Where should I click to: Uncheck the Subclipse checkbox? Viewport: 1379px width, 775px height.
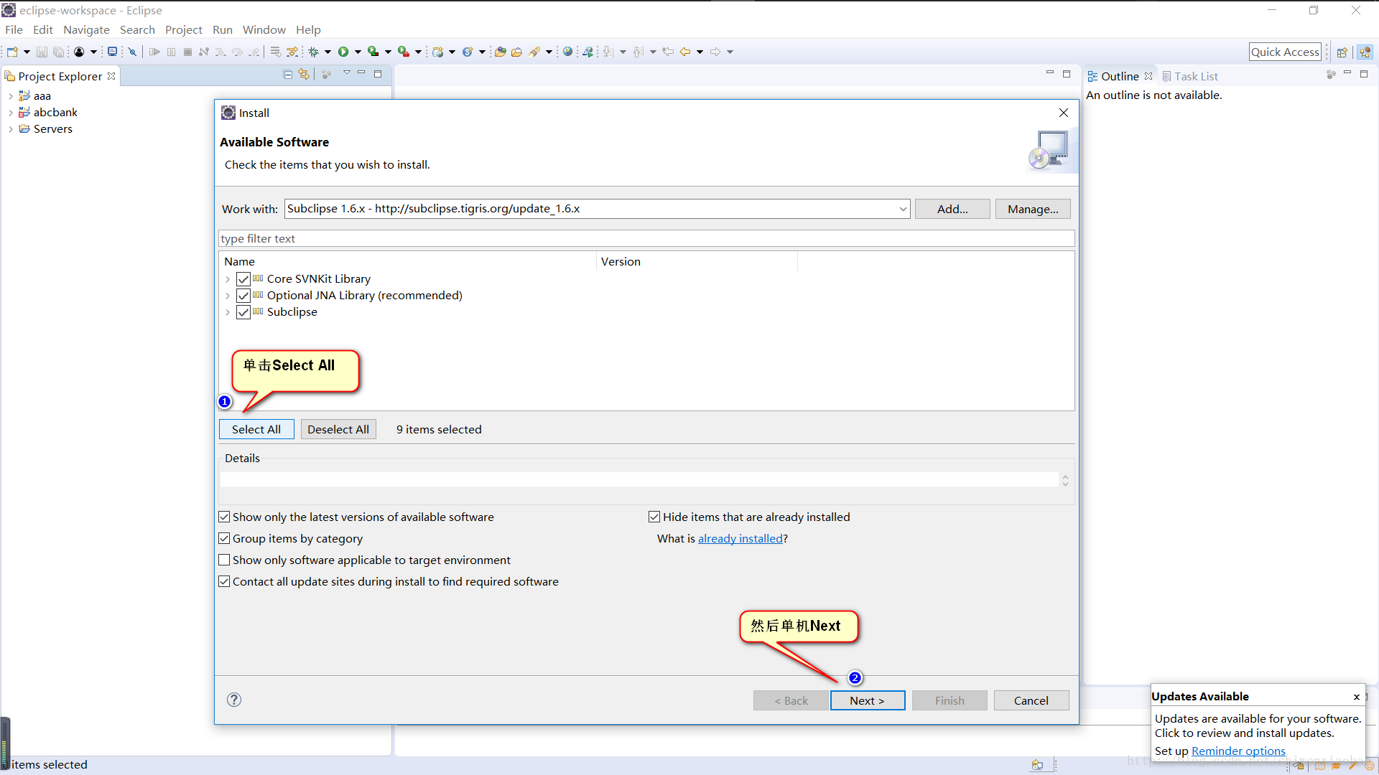tap(243, 312)
